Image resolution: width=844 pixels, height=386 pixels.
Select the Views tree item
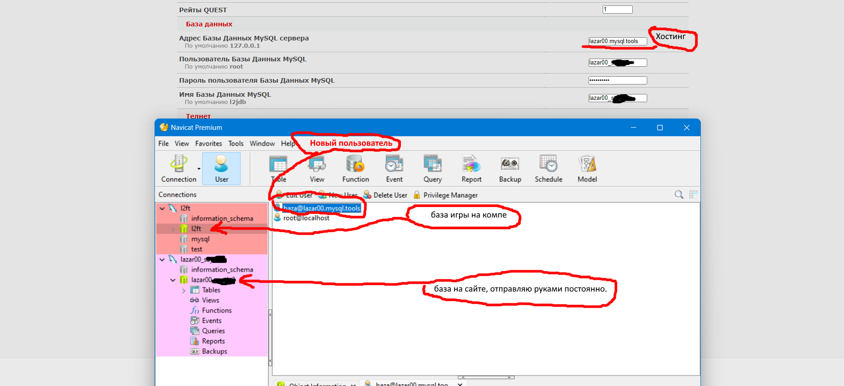[x=210, y=300]
